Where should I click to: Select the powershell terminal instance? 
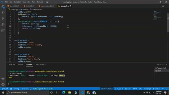161,68
